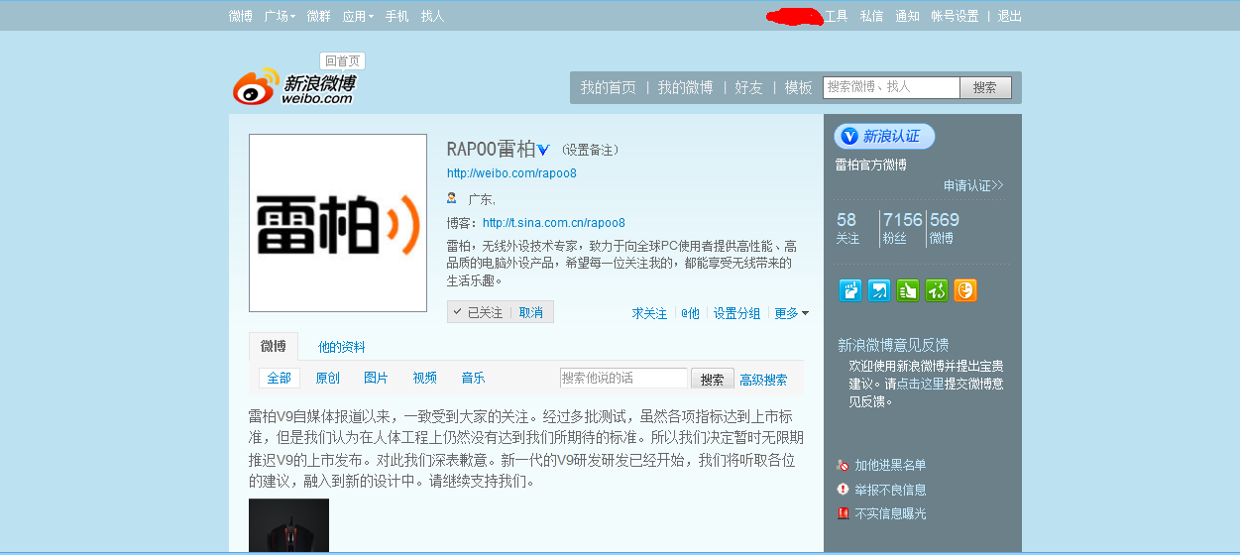Select the 音乐 filter
Viewport: 1240px width, 555px height.
[474, 378]
